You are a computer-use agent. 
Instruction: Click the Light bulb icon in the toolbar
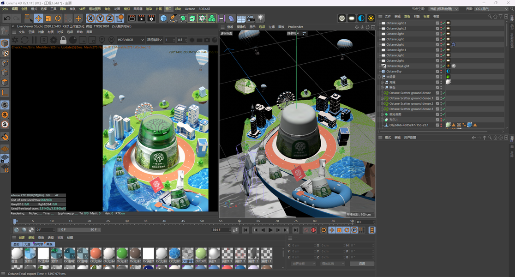[260, 18]
